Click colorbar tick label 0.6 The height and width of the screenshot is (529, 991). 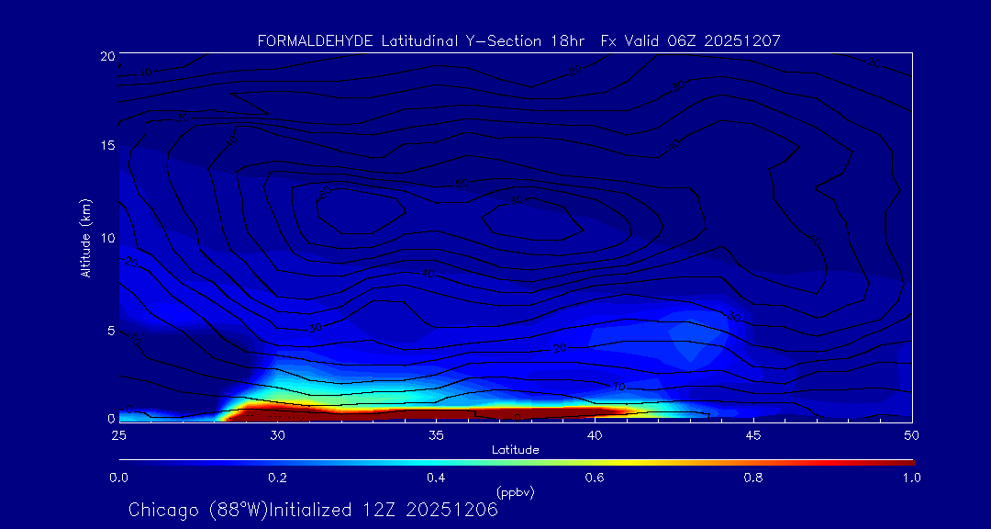point(595,478)
